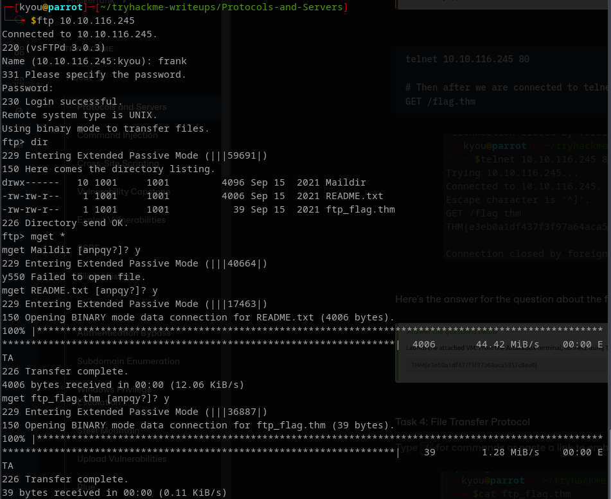The image size is (611, 499).
Task: Click the GET /flag.thm code line
Action: tap(431, 101)
